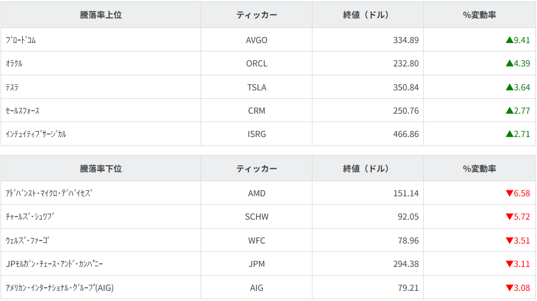Select the 334.89 closing price cell
Viewport: 537px width, 301px height.
406,40
